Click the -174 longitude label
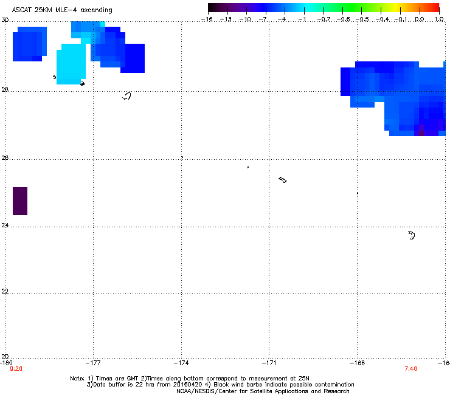The height and width of the screenshot is (395, 450). click(x=181, y=363)
